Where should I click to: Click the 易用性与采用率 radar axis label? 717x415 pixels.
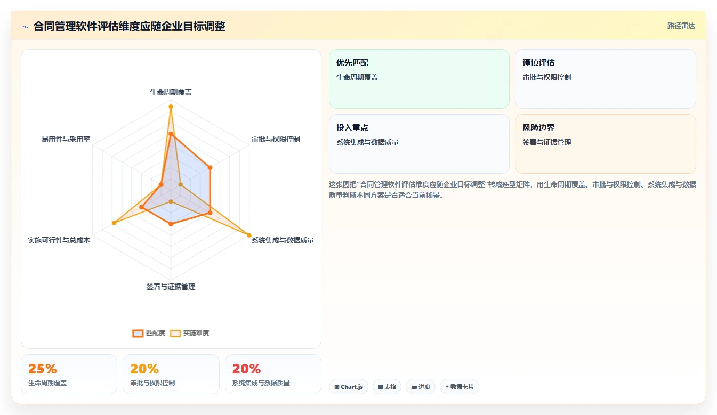66,139
